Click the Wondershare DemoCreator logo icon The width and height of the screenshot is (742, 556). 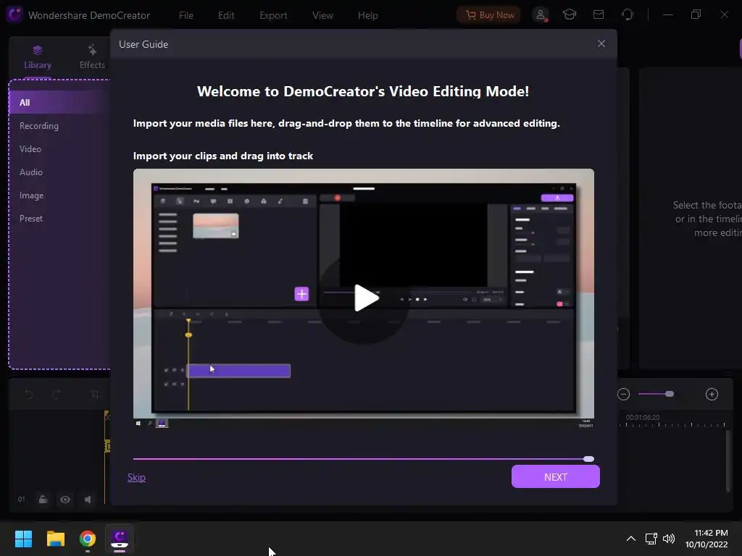pos(14,14)
